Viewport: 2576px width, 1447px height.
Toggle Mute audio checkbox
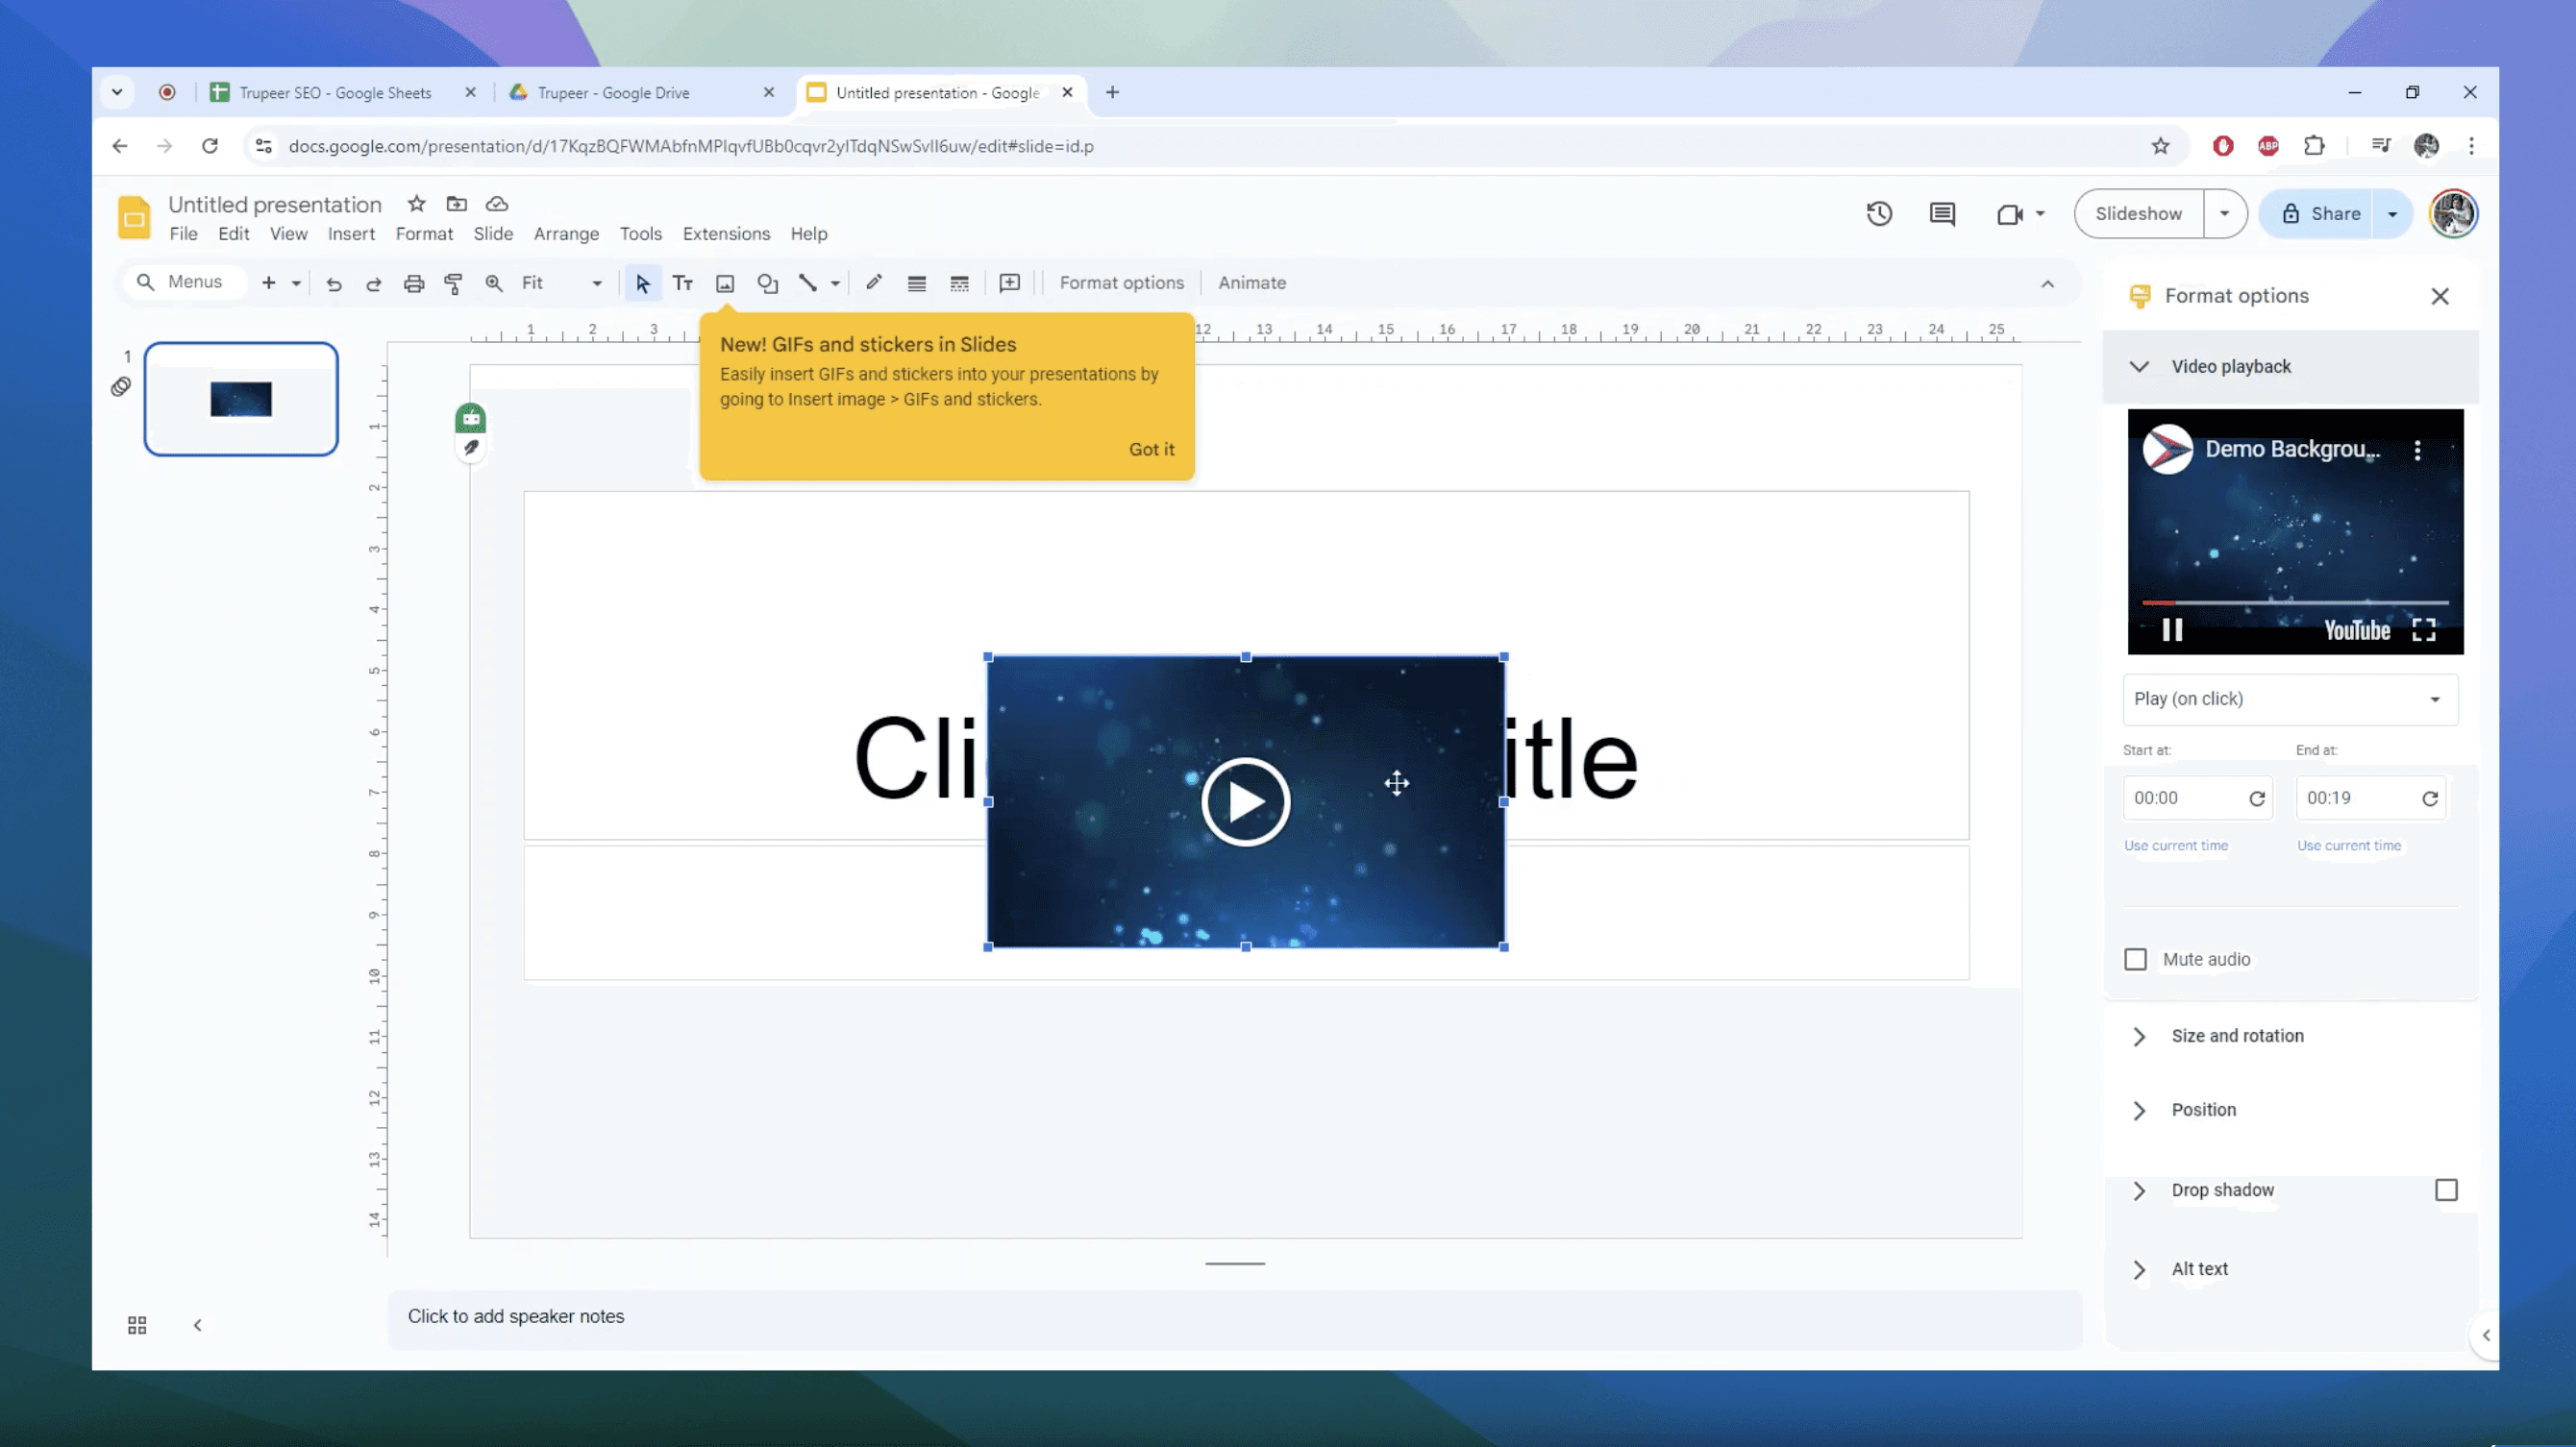coord(2136,959)
